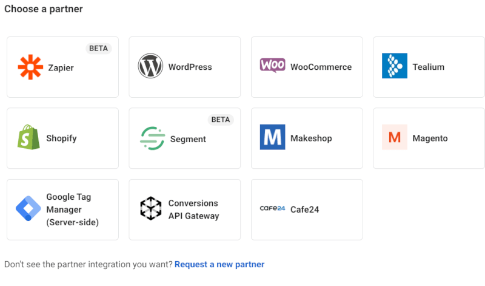Click the orange Zapier asterisk logo

(30, 67)
